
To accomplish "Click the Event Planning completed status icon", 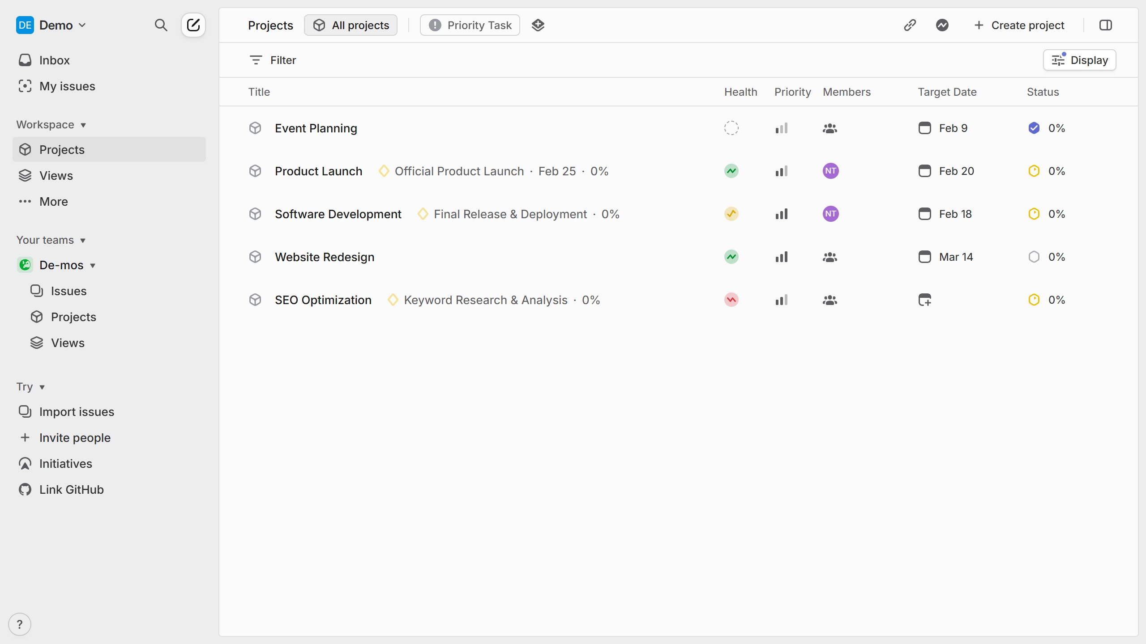I will [1034, 128].
